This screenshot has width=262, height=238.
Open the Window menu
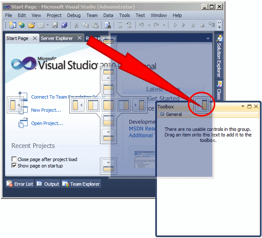coord(159,15)
